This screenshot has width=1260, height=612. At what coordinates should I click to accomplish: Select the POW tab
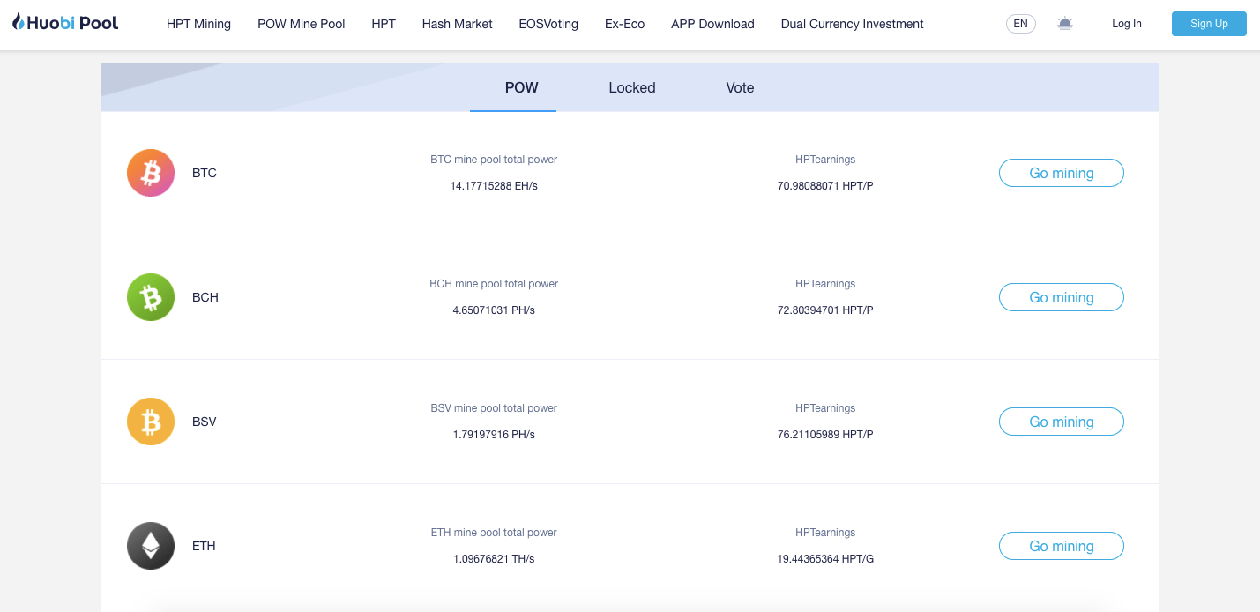pos(522,87)
